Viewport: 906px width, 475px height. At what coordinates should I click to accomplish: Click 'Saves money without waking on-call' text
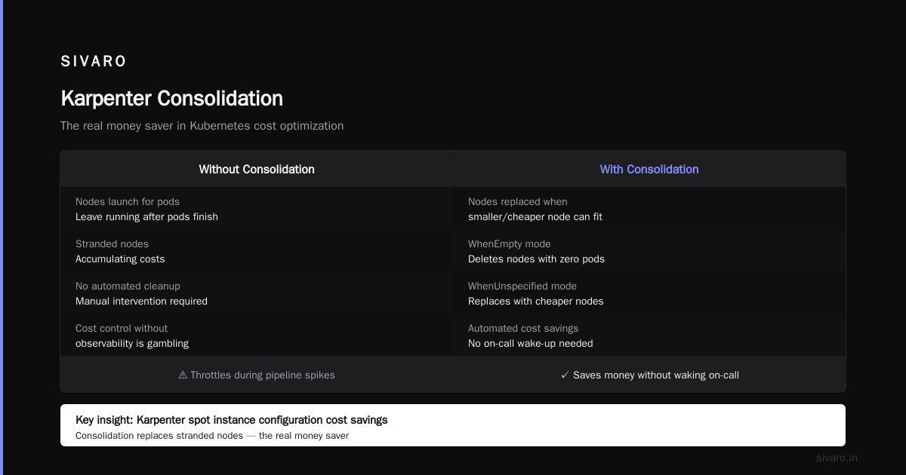click(x=656, y=375)
